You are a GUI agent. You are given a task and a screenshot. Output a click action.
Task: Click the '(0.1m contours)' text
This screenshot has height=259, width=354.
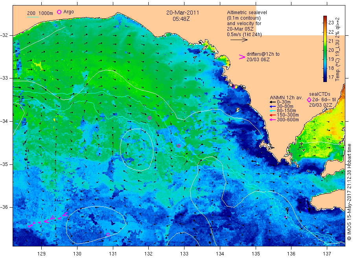(244, 18)
